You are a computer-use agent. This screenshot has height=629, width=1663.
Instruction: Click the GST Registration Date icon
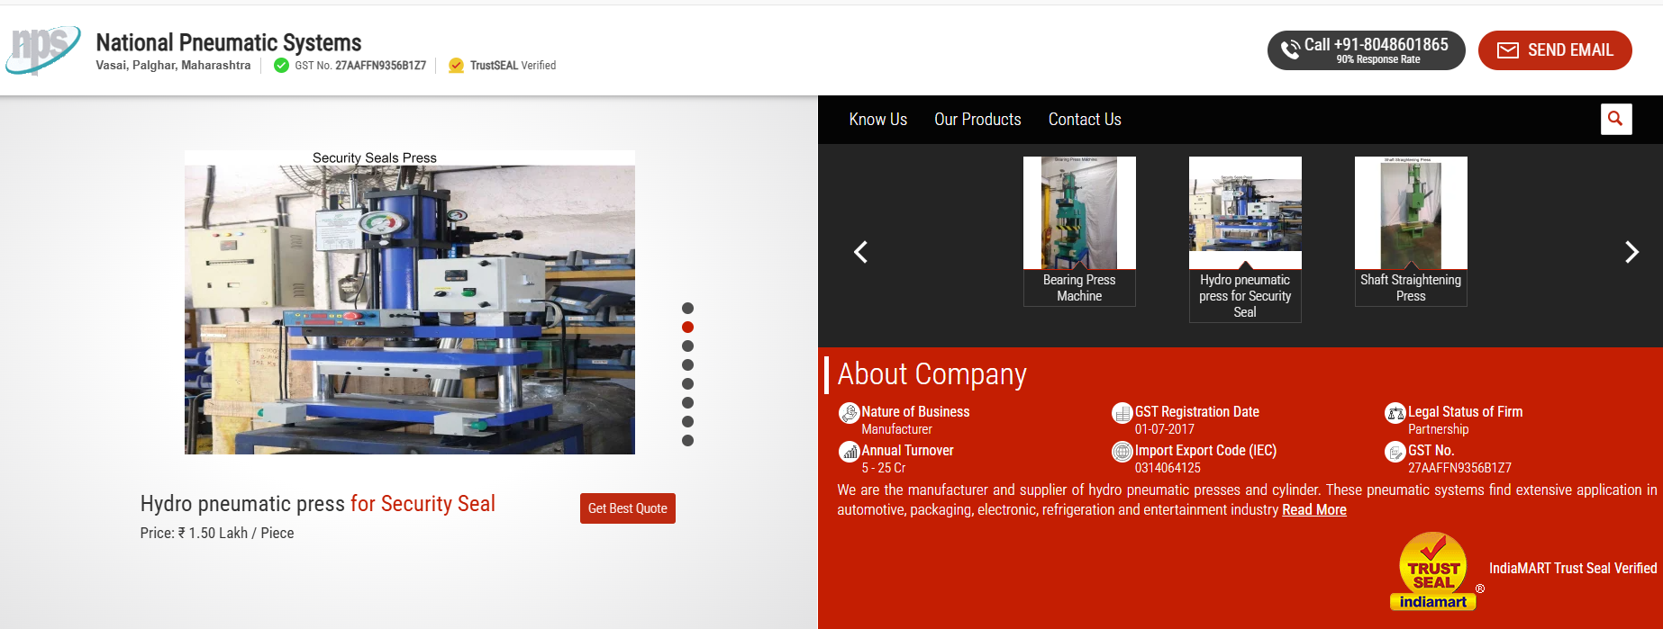click(1122, 413)
